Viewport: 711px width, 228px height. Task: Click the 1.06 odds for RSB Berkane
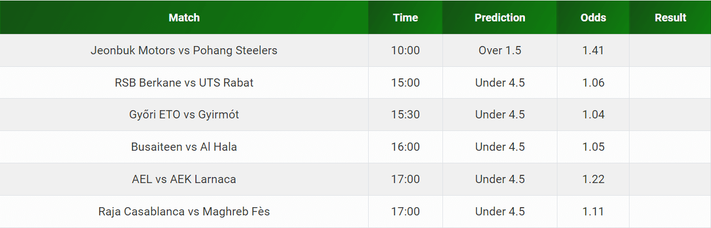click(x=593, y=83)
